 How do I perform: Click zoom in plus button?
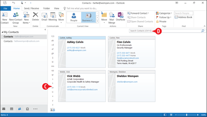(x=198, y=115)
